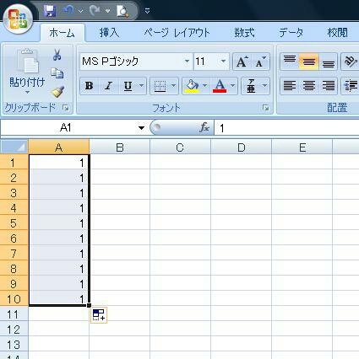Show phonetic furigana settings button
This screenshot has width=359, height=359.
[251, 86]
